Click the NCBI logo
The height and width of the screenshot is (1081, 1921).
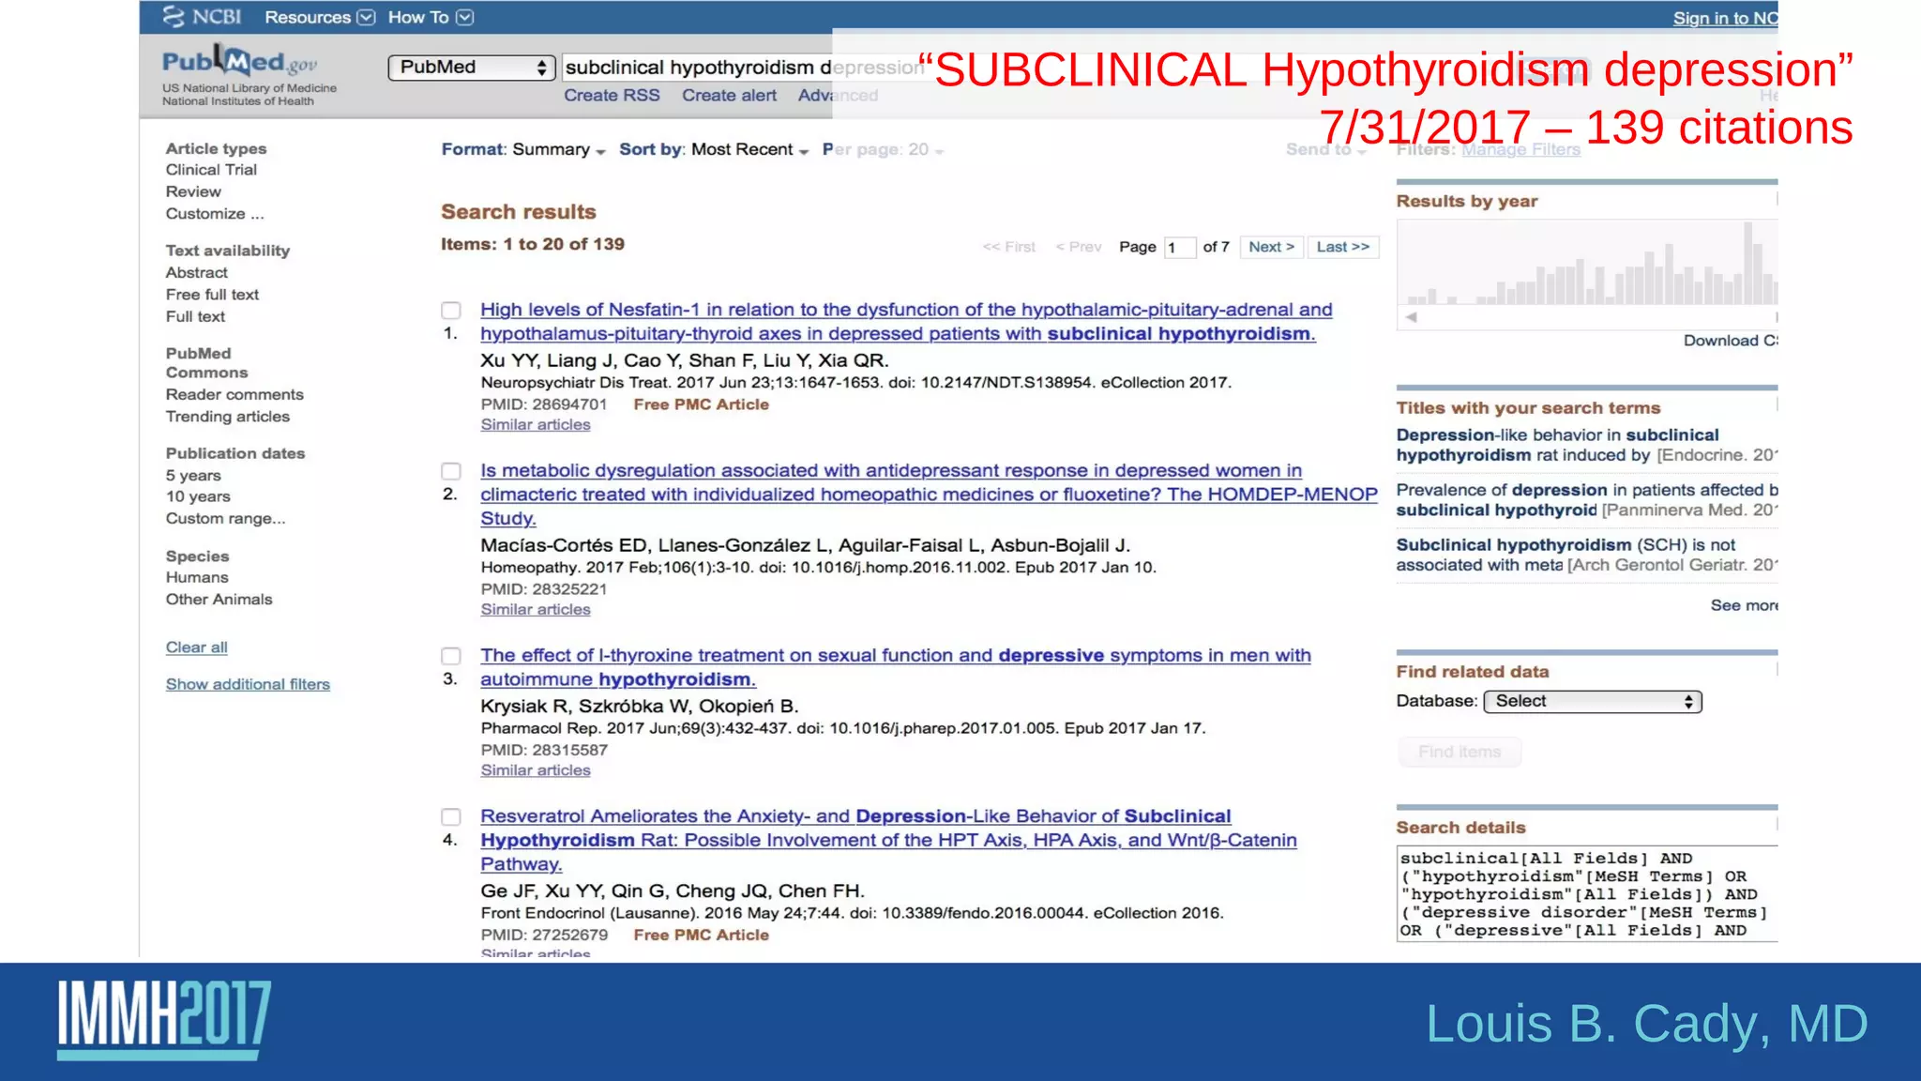202,17
